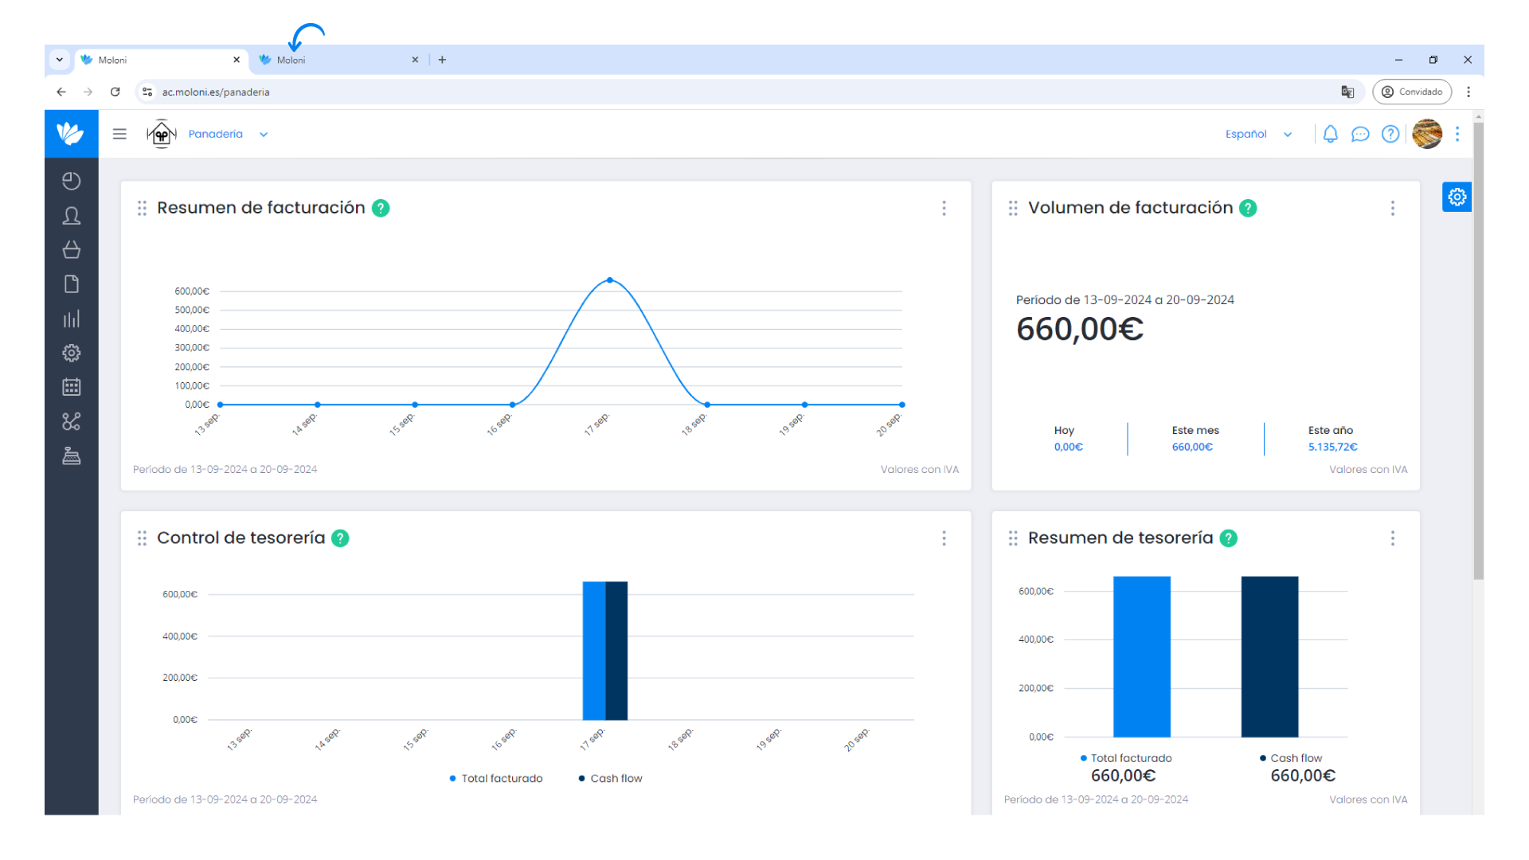Open options menu of Resumen de facturación widget
The image size is (1529, 860).
tap(944, 208)
